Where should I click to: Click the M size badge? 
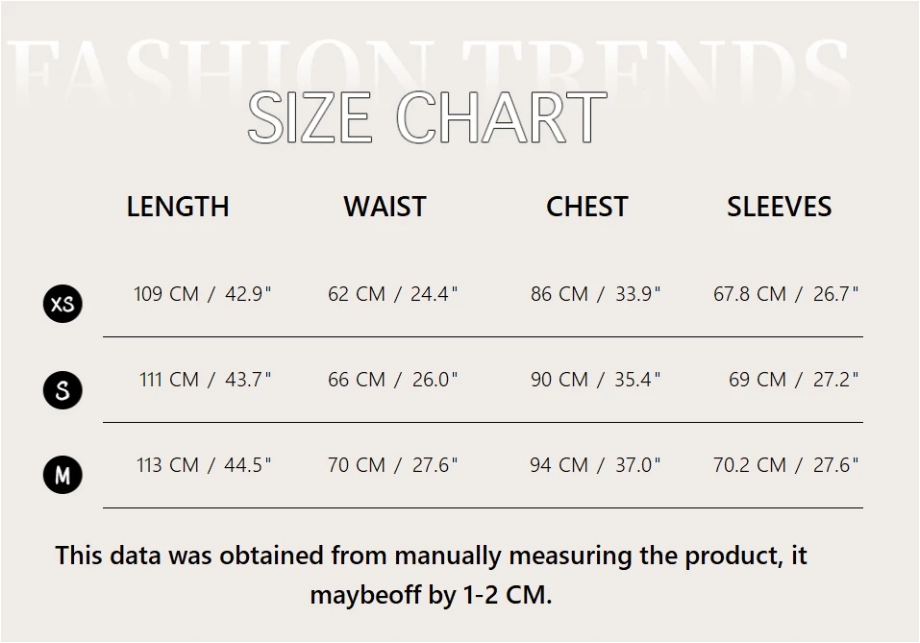(x=63, y=475)
